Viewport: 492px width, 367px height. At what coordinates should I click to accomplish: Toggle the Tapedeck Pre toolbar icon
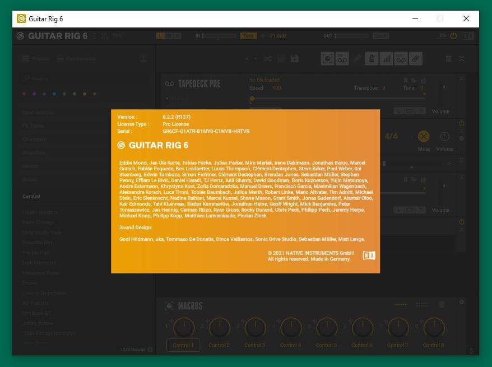coord(342,59)
